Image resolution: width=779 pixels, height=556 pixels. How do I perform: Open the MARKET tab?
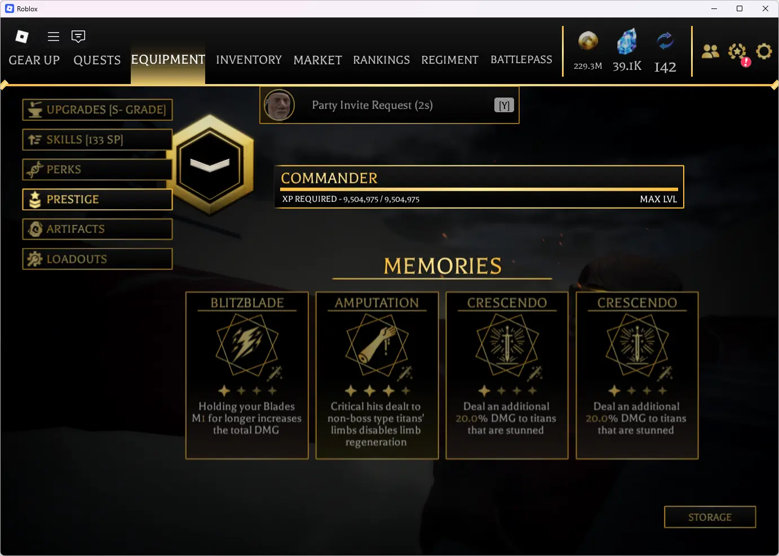(317, 60)
